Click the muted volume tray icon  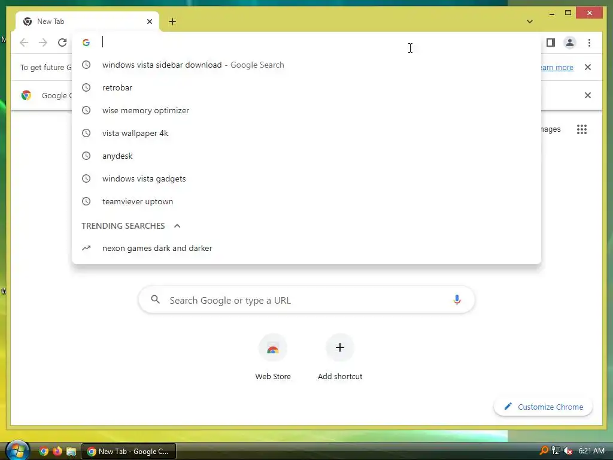(x=568, y=450)
